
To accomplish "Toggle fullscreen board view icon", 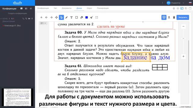I will [96, 17].
